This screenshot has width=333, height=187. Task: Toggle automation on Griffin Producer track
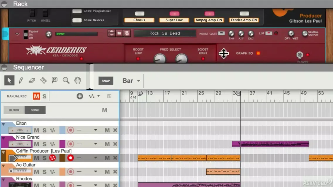[x=52, y=158]
